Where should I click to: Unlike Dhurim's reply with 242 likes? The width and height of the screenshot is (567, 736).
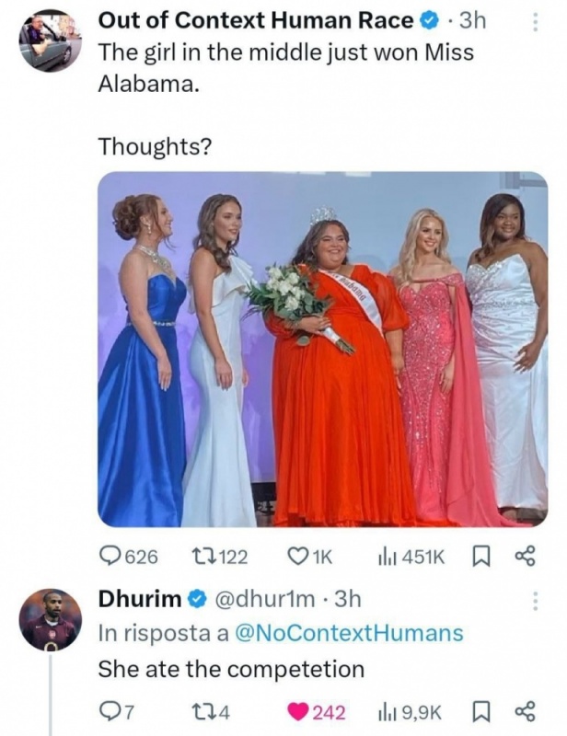pos(318,712)
